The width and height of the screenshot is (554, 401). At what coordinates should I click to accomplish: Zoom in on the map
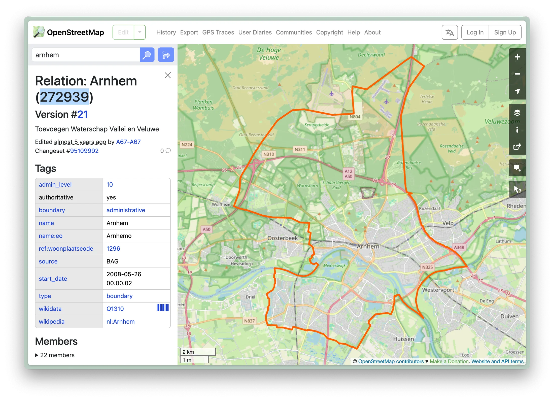517,56
